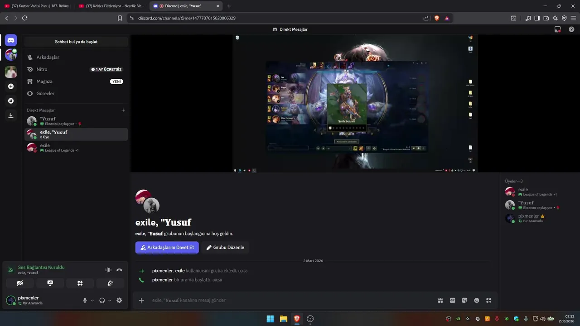Screen dimensions: 580x326
Task: Click the Grubu Düzenle button
Action: pyautogui.click(x=225, y=248)
